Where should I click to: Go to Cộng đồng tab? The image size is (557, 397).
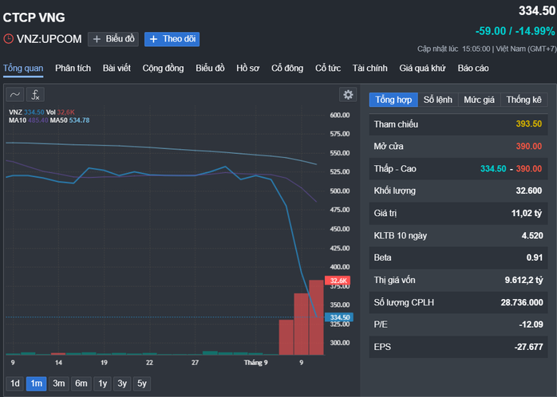pyautogui.click(x=163, y=68)
